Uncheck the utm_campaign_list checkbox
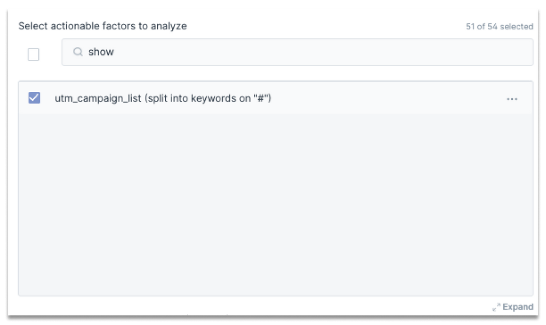The width and height of the screenshot is (546, 325). (34, 98)
